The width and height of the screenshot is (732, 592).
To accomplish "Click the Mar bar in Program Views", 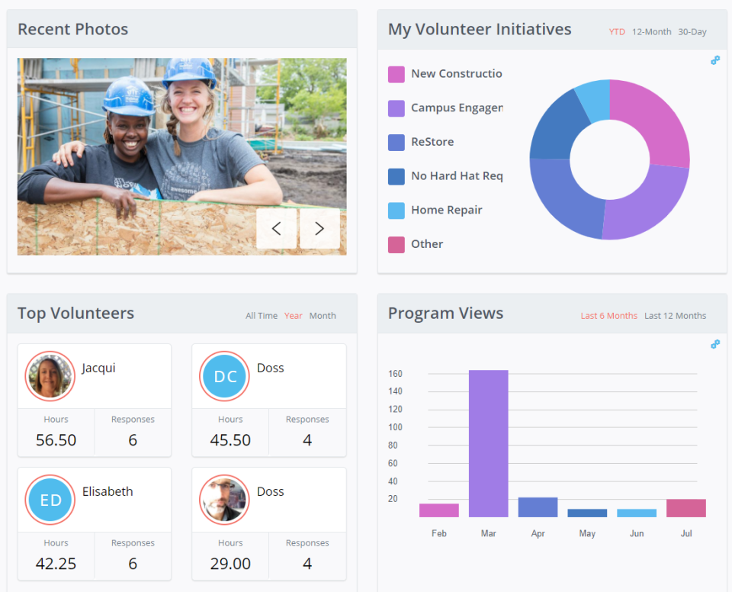I will [x=488, y=443].
